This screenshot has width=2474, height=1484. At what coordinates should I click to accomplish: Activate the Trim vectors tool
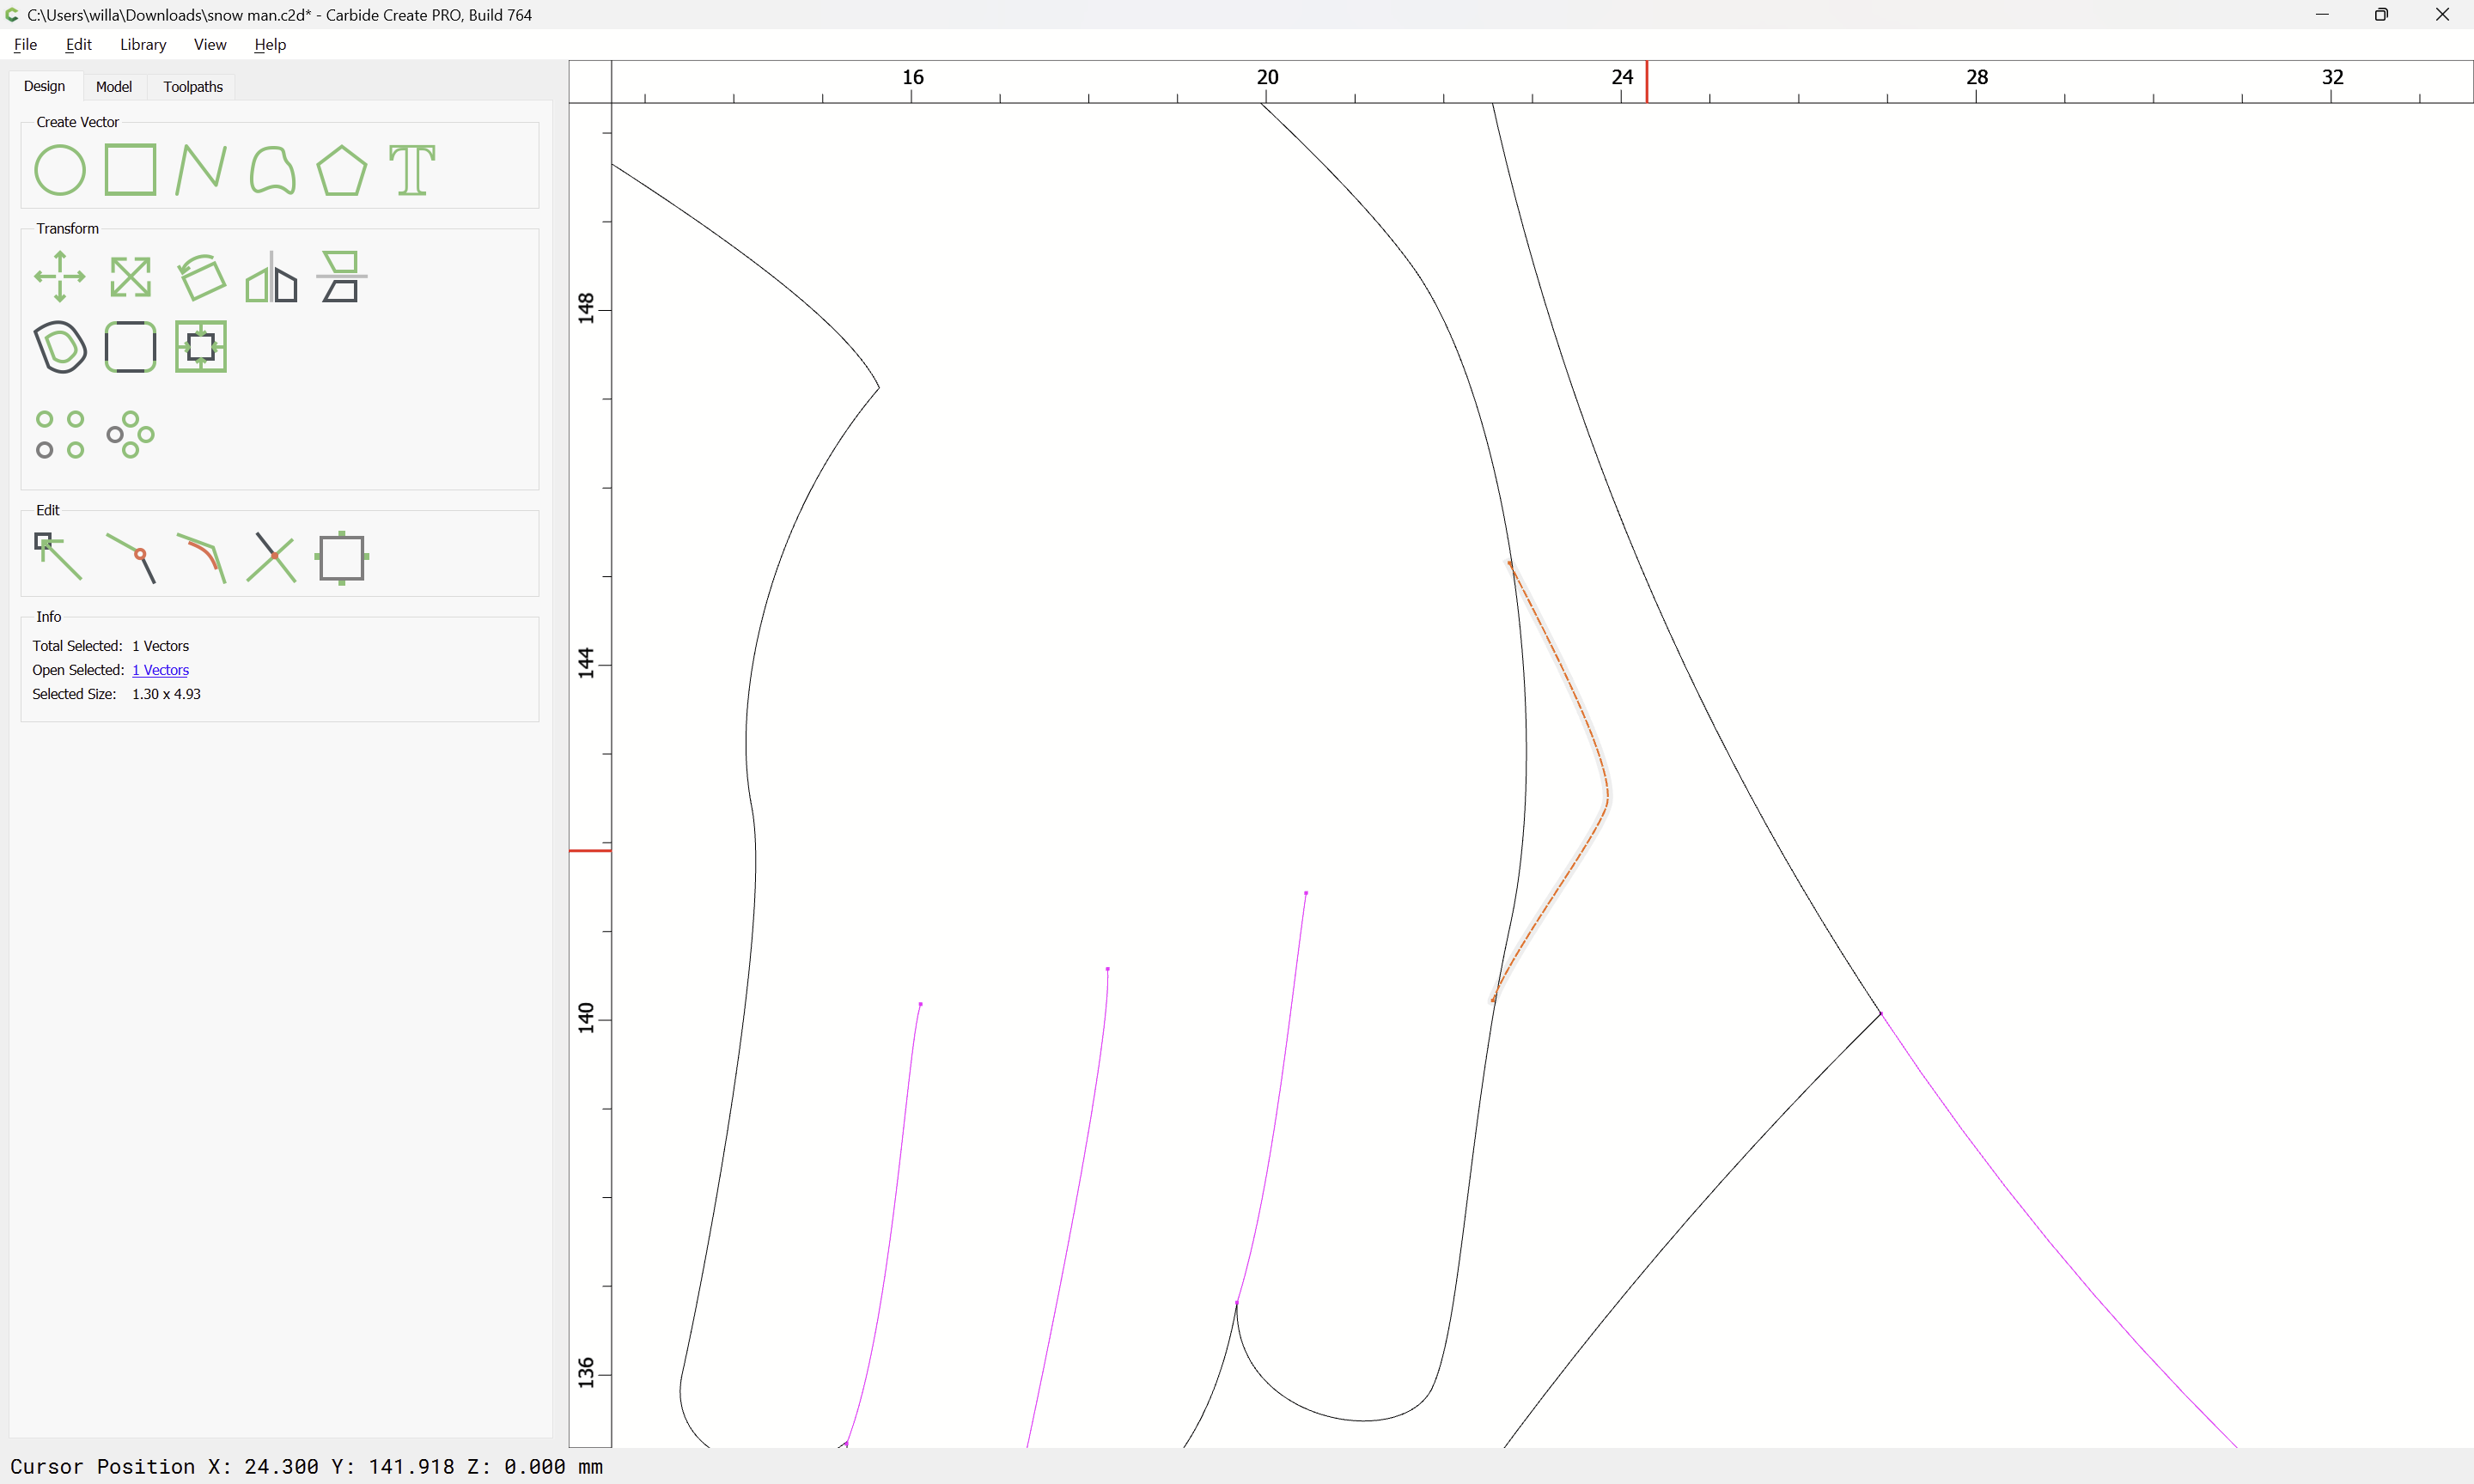271,557
